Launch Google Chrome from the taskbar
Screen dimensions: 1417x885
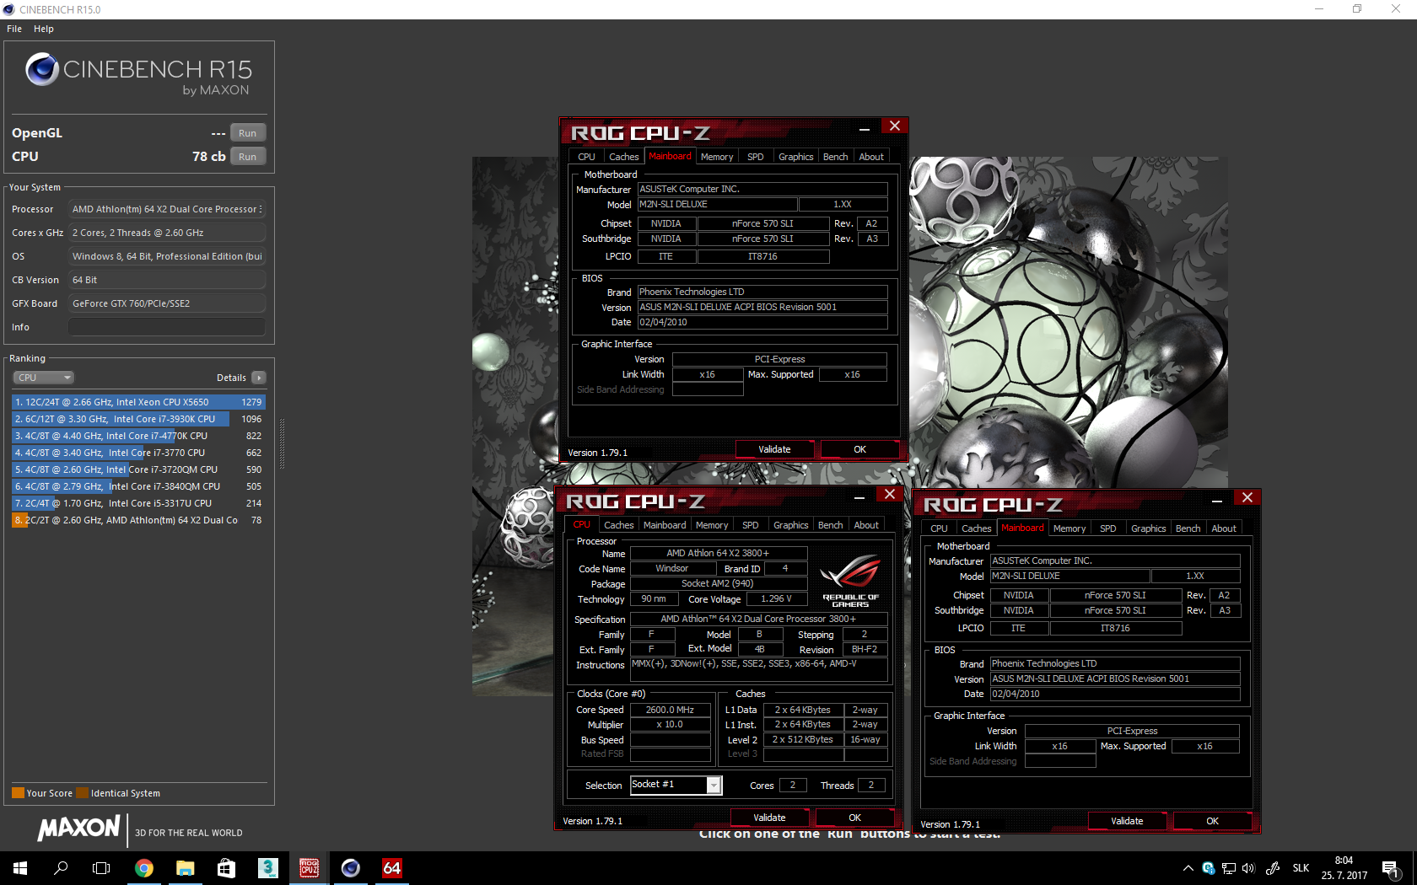tap(144, 868)
